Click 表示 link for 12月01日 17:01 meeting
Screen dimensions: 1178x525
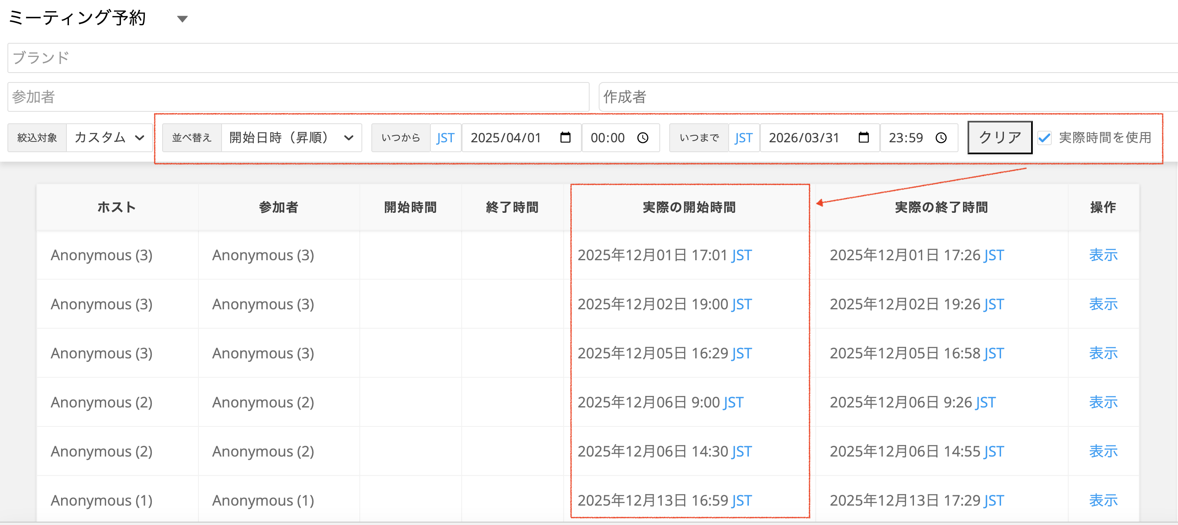coord(1102,255)
